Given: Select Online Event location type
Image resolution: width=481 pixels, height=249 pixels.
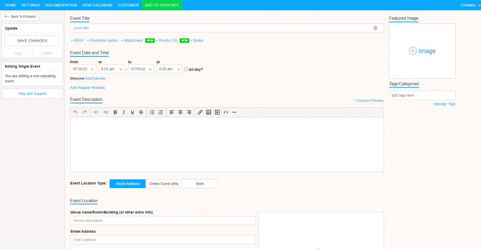Looking at the screenshot, I should (163, 183).
